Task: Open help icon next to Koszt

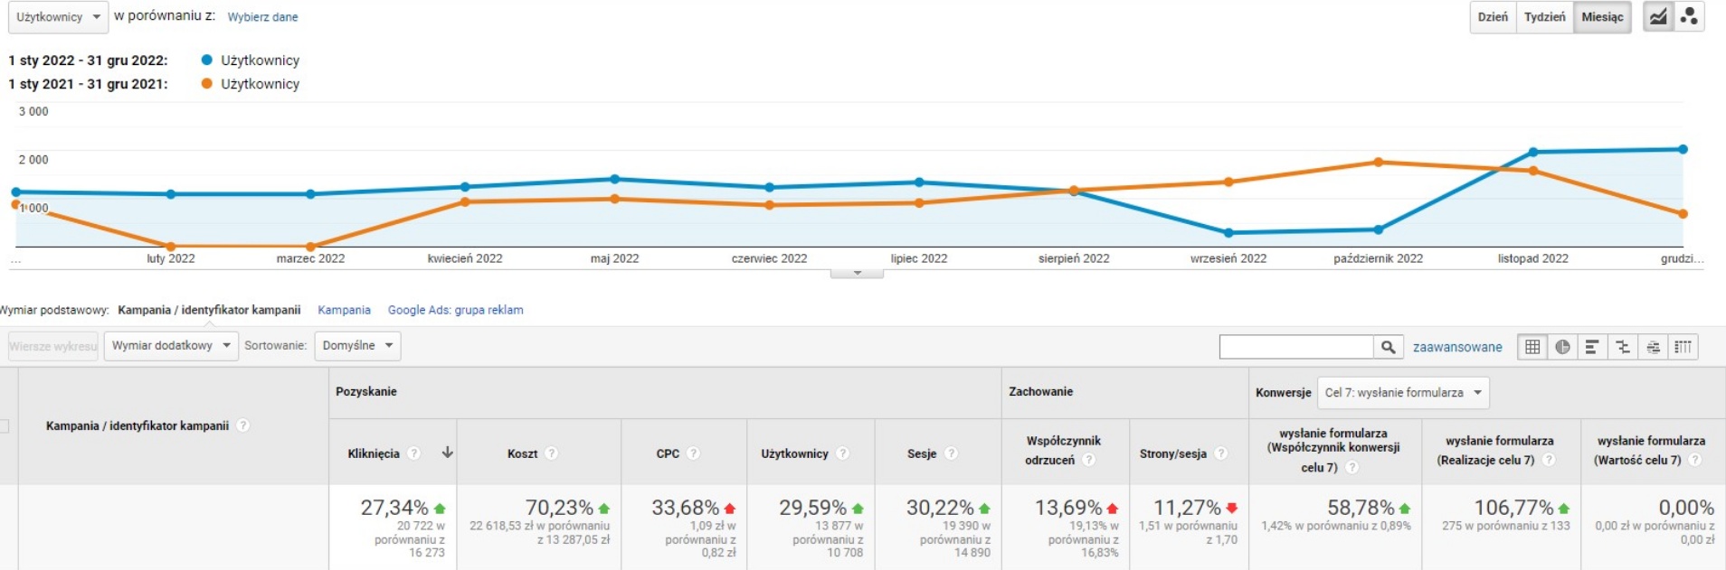Action: tap(552, 453)
